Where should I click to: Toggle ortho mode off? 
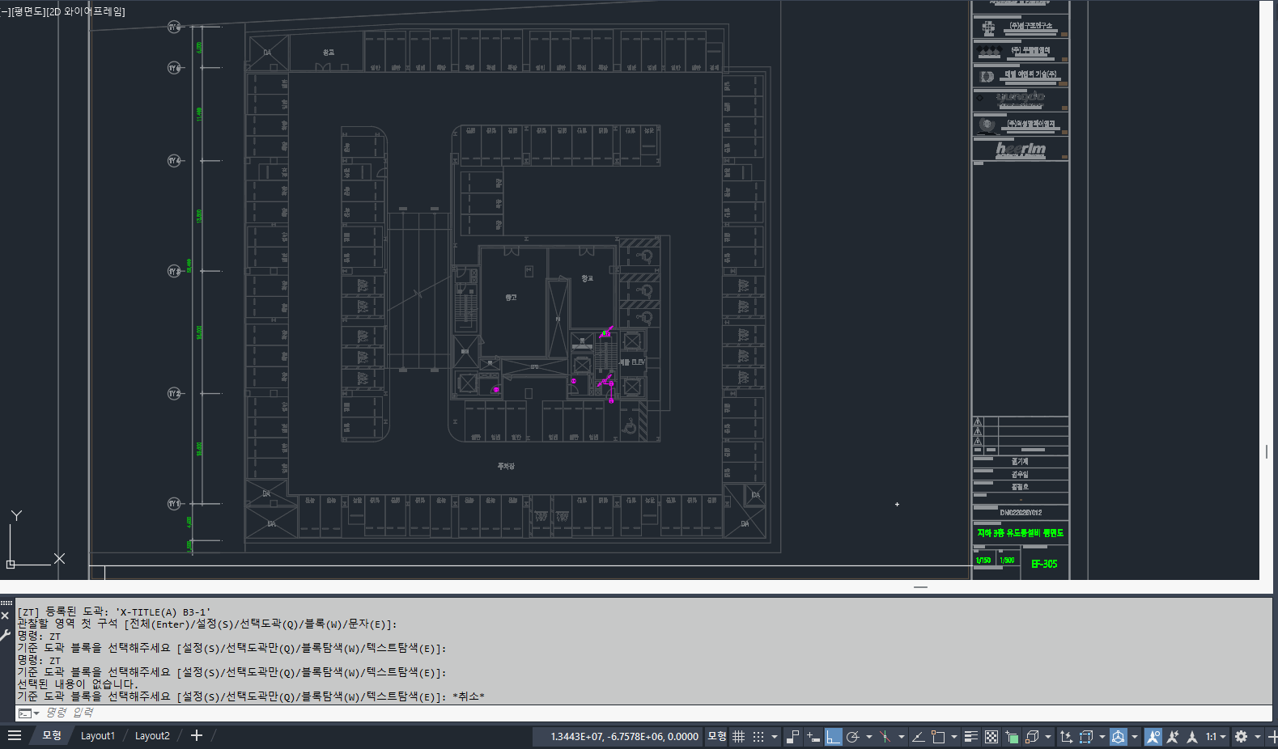(x=833, y=737)
